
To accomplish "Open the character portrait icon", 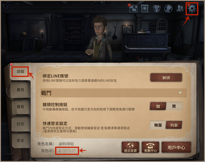I will [168, 8].
